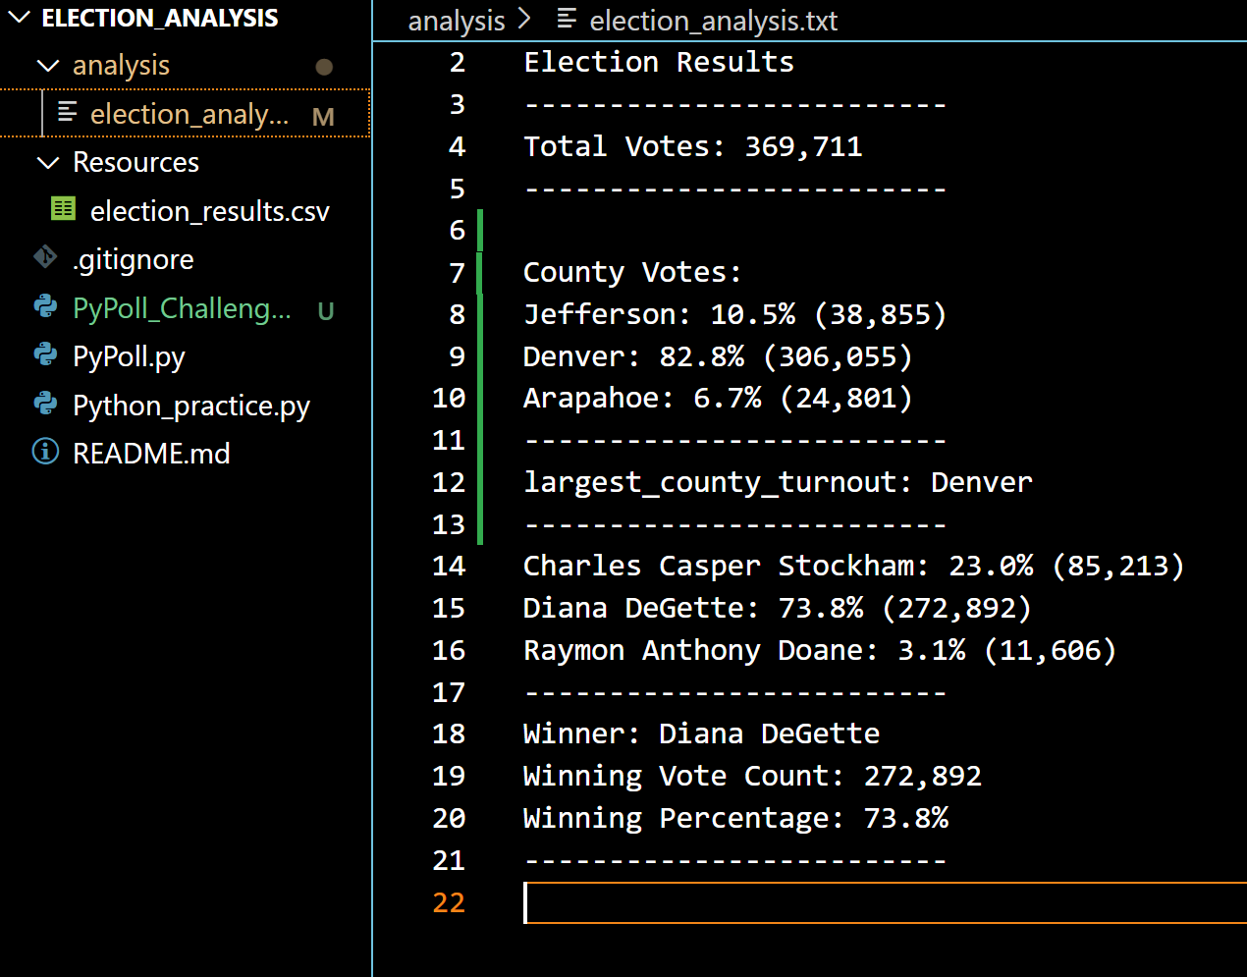Viewport: 1247px width, 977px height.
Task: Collapse the analysis folder chevron
Action: 47,66
